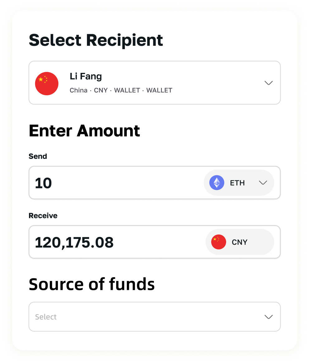Click the CNY currency label
Image resolution: width=309 pixels, height=364 pixels.
[240, 242]
